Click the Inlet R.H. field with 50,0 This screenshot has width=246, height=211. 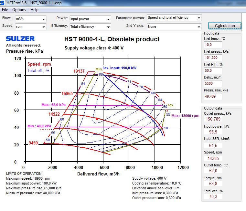[x=213, y=70]
